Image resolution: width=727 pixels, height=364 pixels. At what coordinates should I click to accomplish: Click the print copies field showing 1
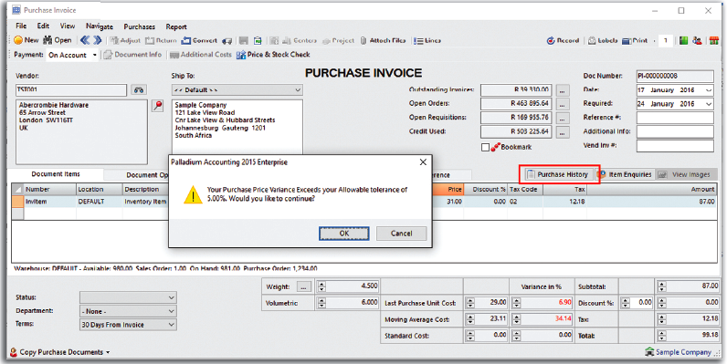(666, 41)
